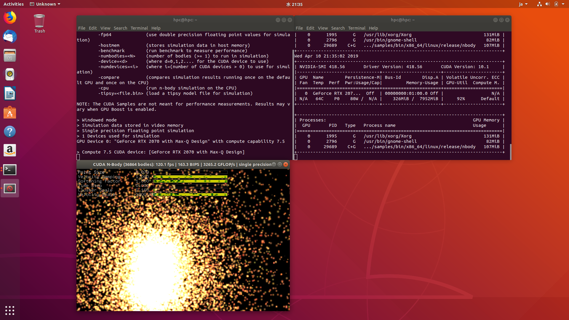The height and width of the screenshot is (320, 569).
Task: Adjust the Point Size slider in N-Body
Action: (190, 172)
